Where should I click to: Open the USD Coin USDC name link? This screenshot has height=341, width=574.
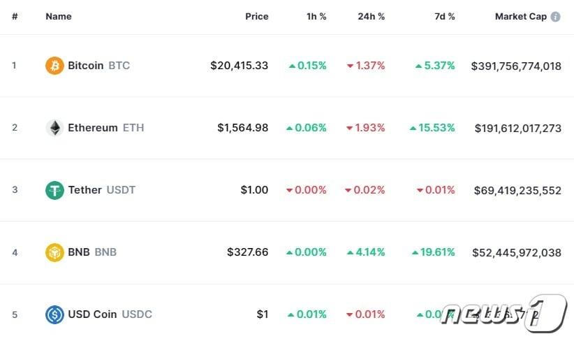pos(110,314)
